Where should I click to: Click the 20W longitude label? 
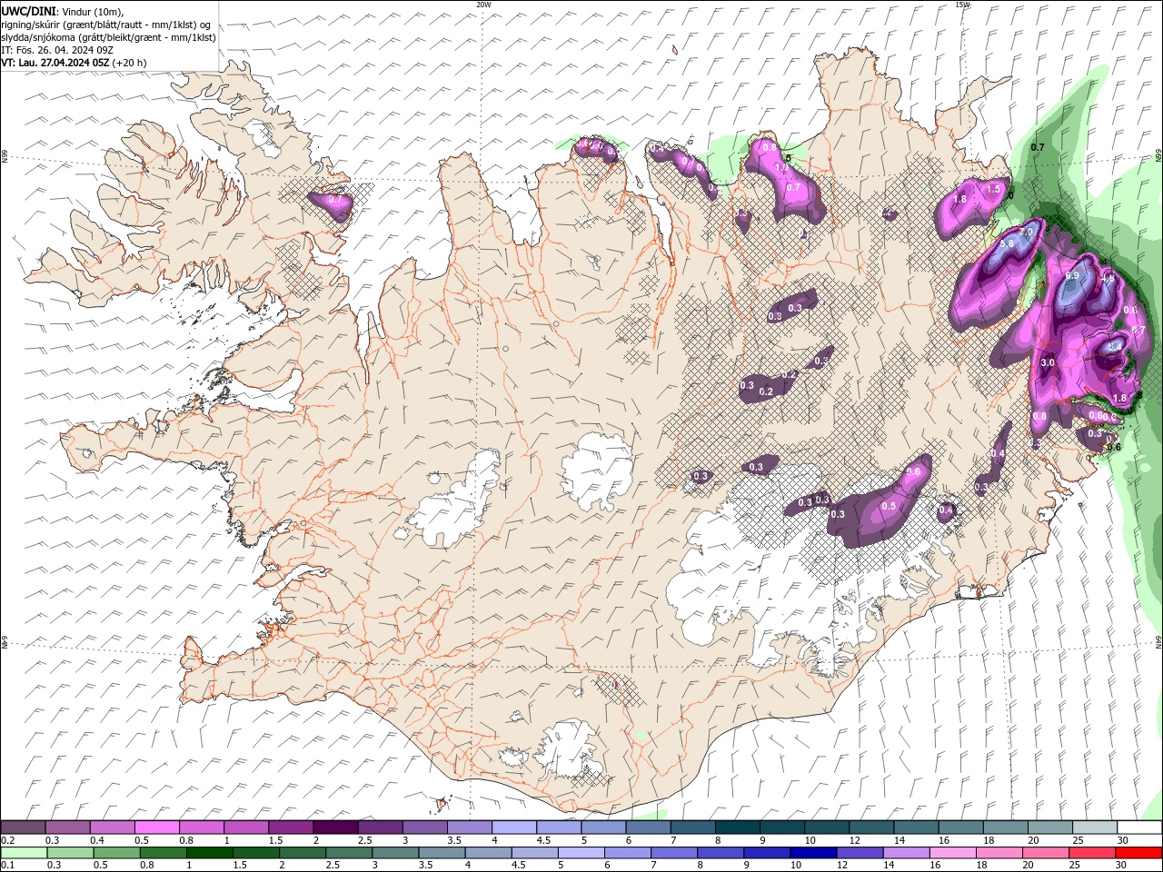coord(483,5)
